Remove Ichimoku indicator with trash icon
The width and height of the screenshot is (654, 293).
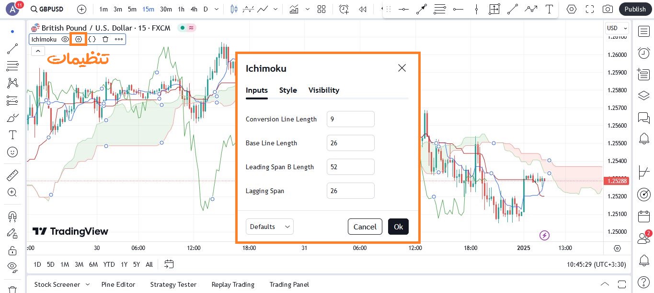click(x=105, y=39)
